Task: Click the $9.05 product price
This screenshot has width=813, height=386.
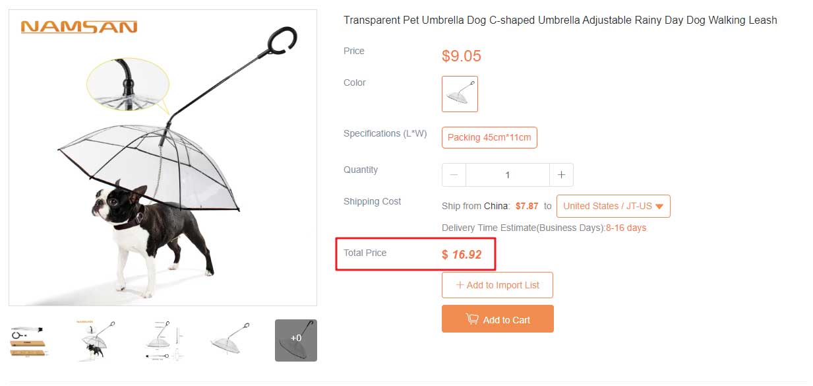Action: [462, 56]
